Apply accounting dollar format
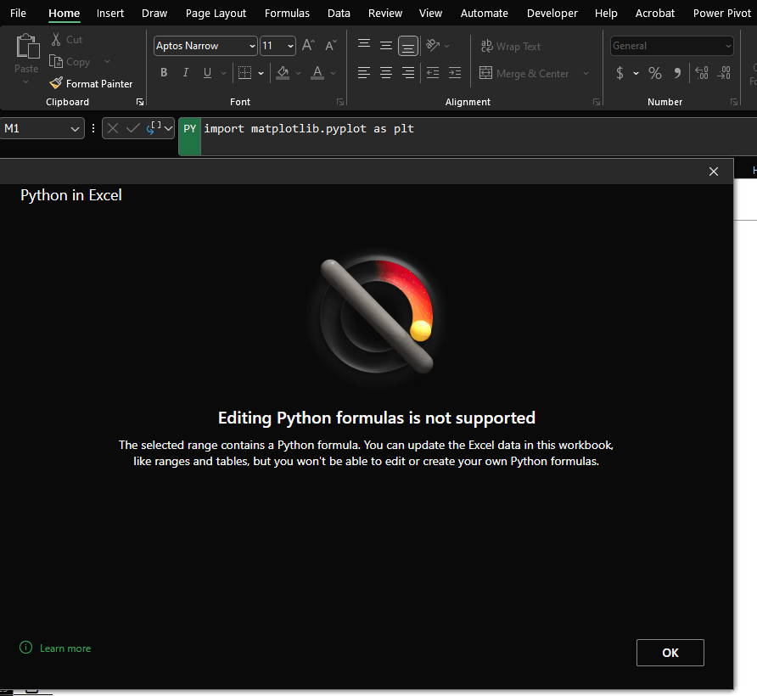 (x=620, y=73)
